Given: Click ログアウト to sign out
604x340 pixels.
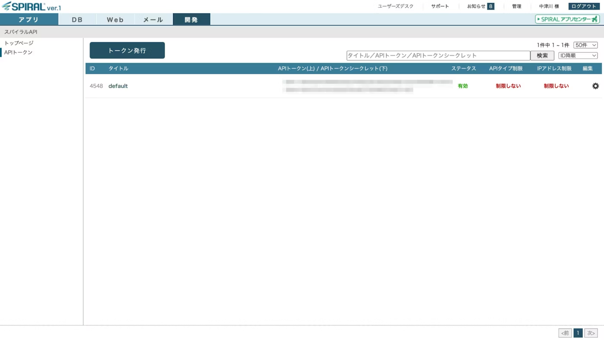Looking at the screenshot, I should point(583,6).
